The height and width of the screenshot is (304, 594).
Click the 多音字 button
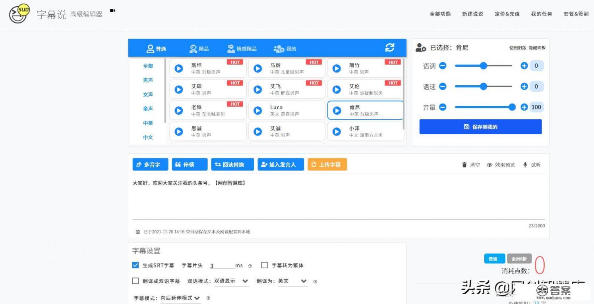tap(150, 164)
